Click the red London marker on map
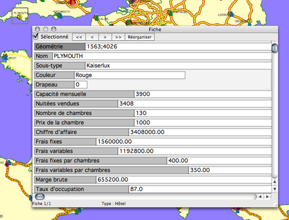This screenshot has width=289, height=220. [73, 2]
